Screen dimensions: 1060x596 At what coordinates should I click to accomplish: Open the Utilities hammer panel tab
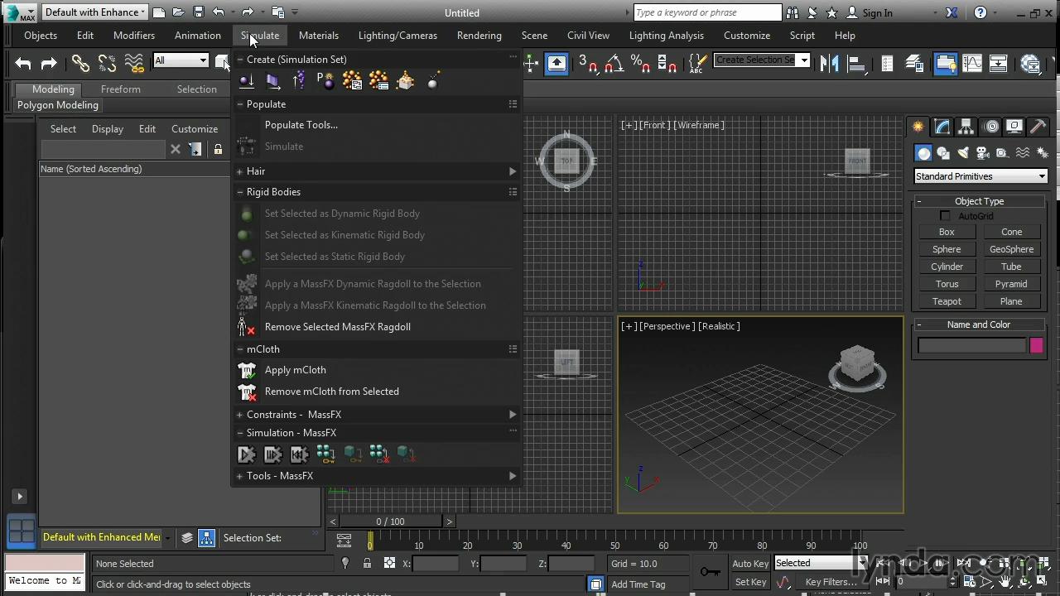(1038, 127)
